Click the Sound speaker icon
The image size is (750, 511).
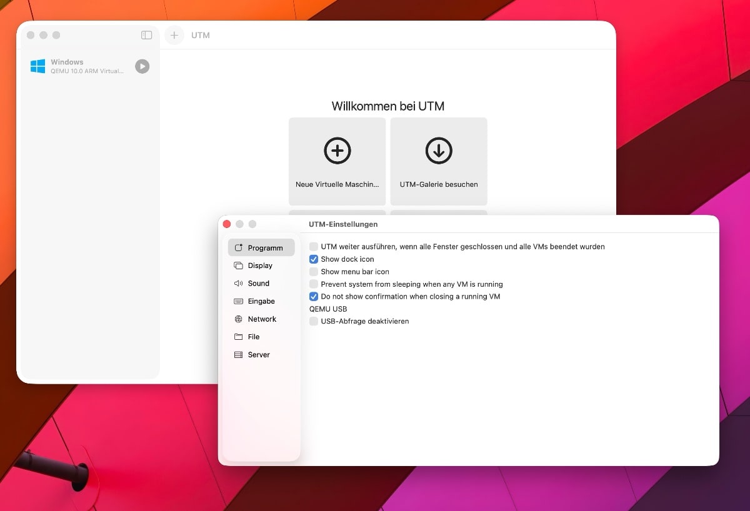(x=238, y=284)
